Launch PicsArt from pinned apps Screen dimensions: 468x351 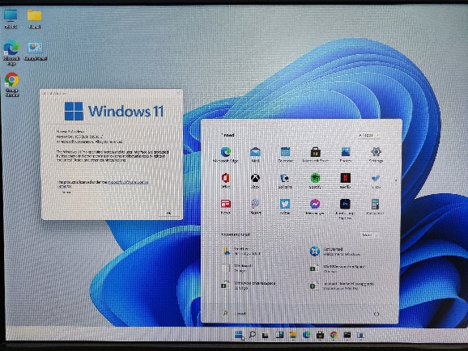pyautogui.click(x=255, y=206)
